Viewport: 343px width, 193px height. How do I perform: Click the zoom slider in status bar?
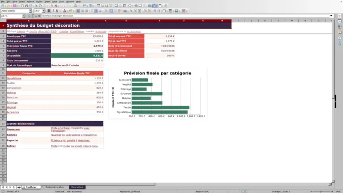pyautogui.click(x=321, y=192)
